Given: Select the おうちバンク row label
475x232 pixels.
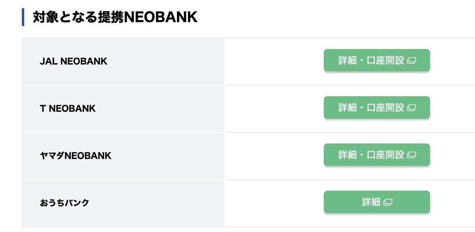Looking at the screenshot, I should point(65,203).
